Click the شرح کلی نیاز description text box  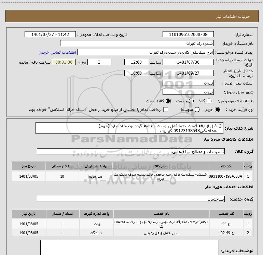click(129, 128)
